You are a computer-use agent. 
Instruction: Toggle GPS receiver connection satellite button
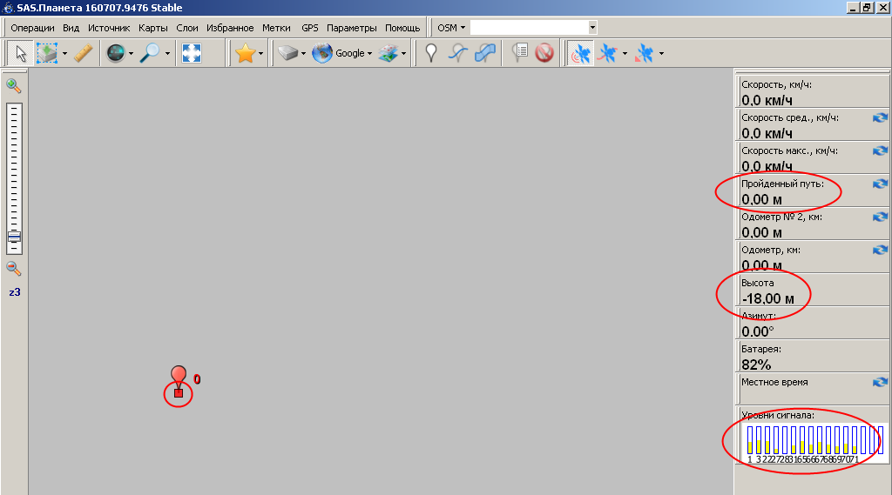(579, 54)
